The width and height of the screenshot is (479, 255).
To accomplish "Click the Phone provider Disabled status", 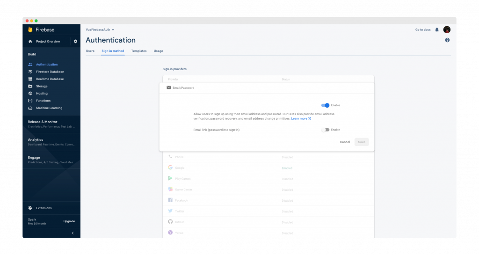I will [288, 157].
